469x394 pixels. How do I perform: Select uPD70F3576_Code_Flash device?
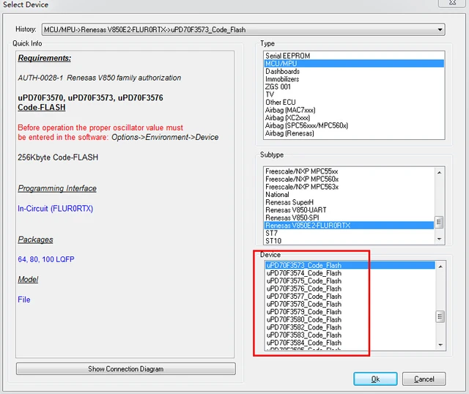pos(350,289)
